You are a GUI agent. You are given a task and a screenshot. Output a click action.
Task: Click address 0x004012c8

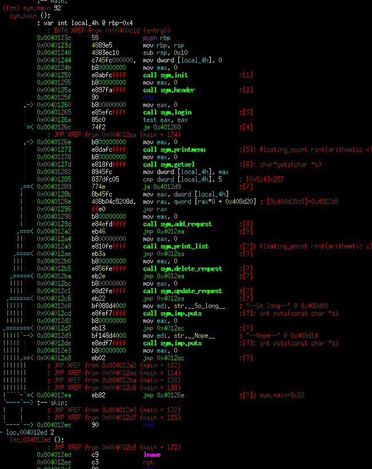pyautogui.click(x=54, y=306)
